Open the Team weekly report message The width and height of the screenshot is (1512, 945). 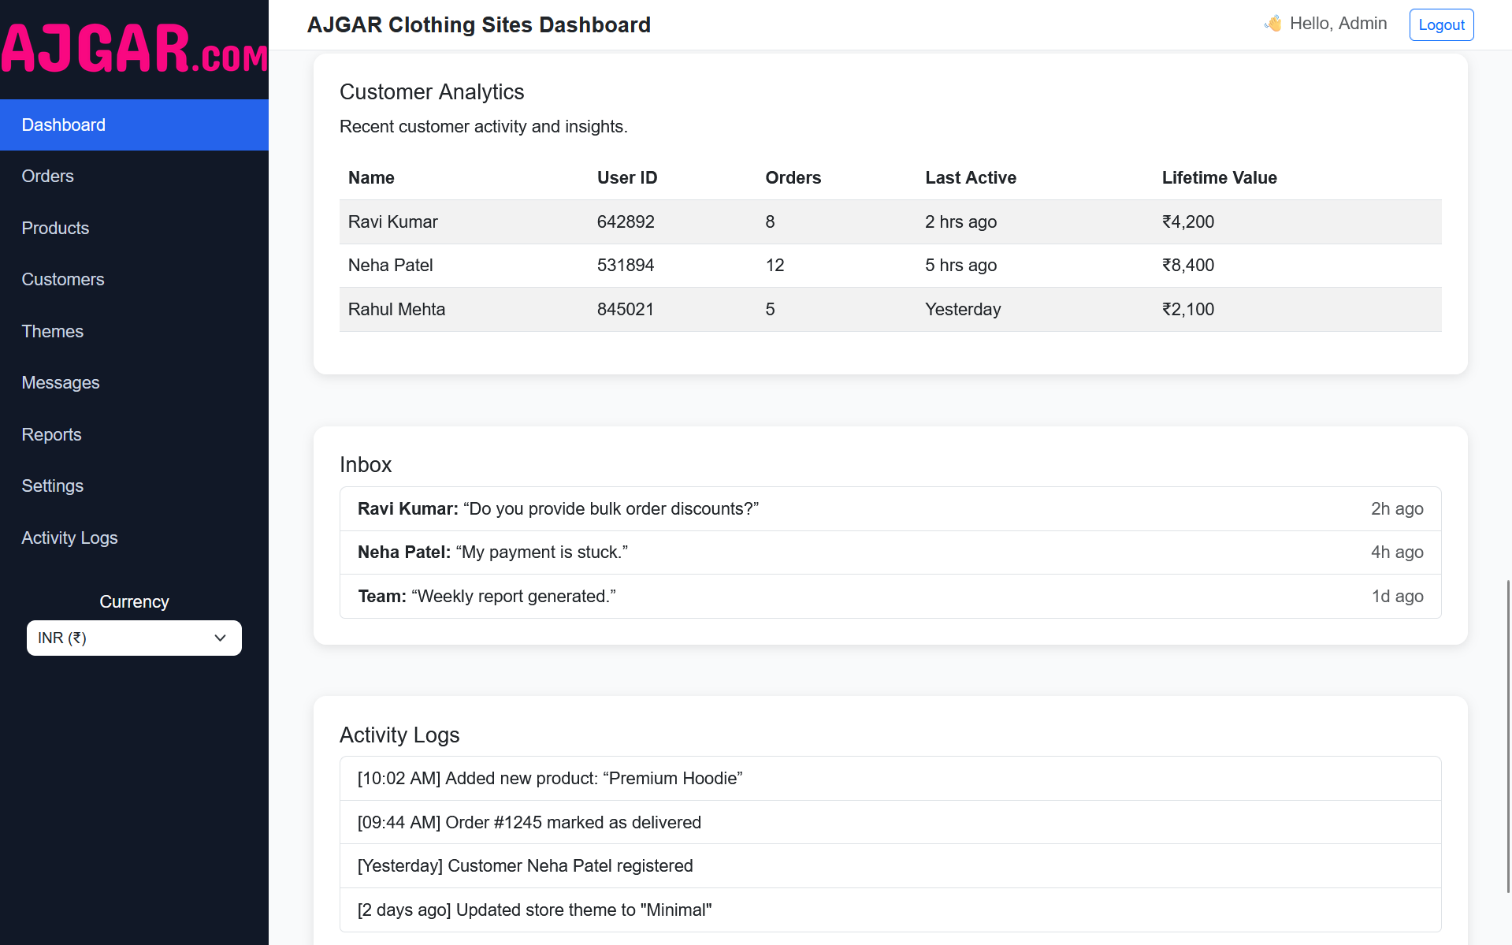pos(890,597)
